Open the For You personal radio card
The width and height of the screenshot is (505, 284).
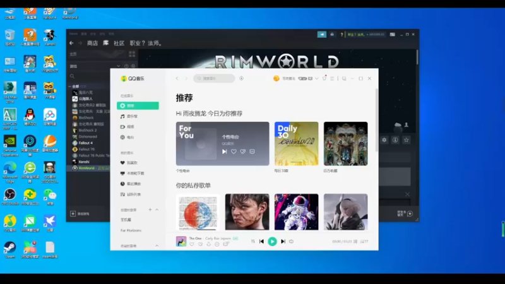point(223,144)
